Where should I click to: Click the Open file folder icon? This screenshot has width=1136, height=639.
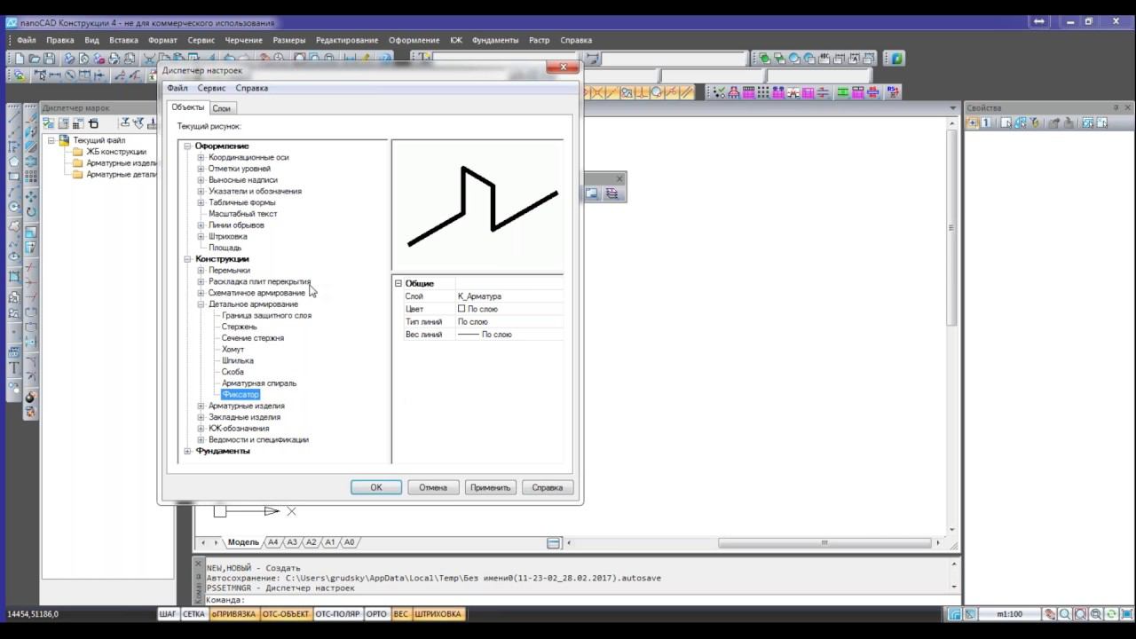35,59
